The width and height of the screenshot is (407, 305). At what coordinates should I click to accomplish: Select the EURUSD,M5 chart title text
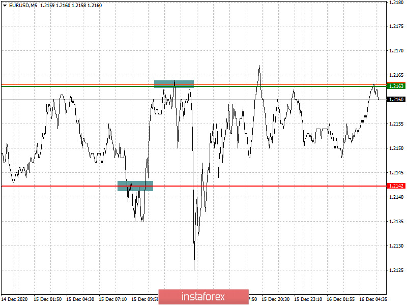(23, 6)
